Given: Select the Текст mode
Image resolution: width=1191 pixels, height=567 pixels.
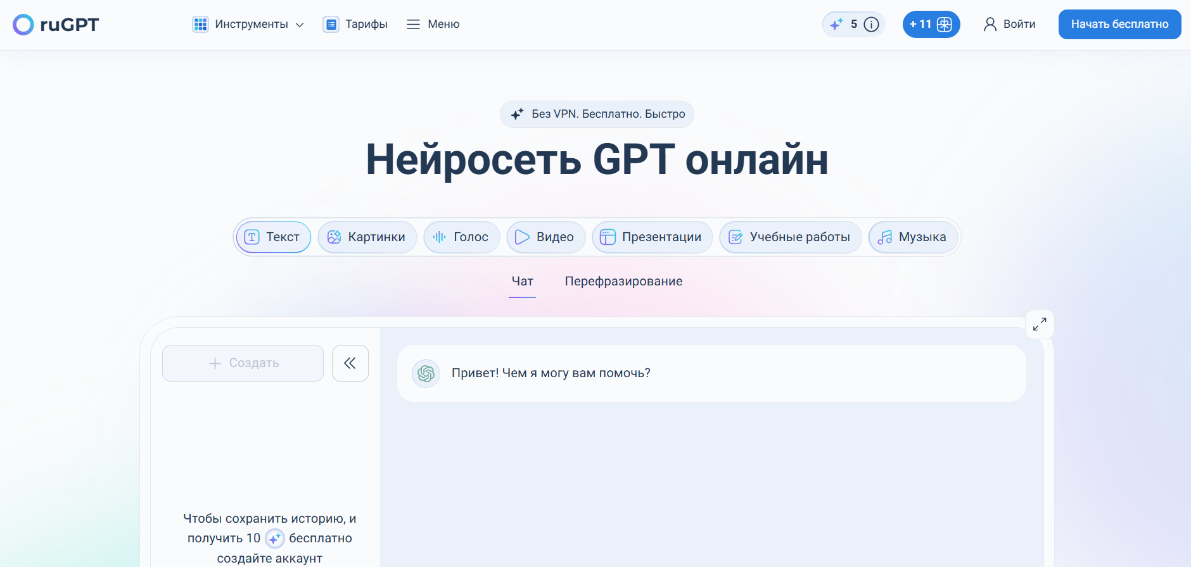Looking at the screenshot, I should [273, 237].
